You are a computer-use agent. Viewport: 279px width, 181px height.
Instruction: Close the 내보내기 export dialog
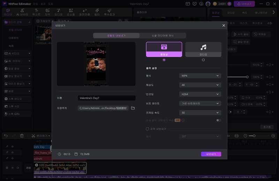pyautogui.click(x=224, y=26)
